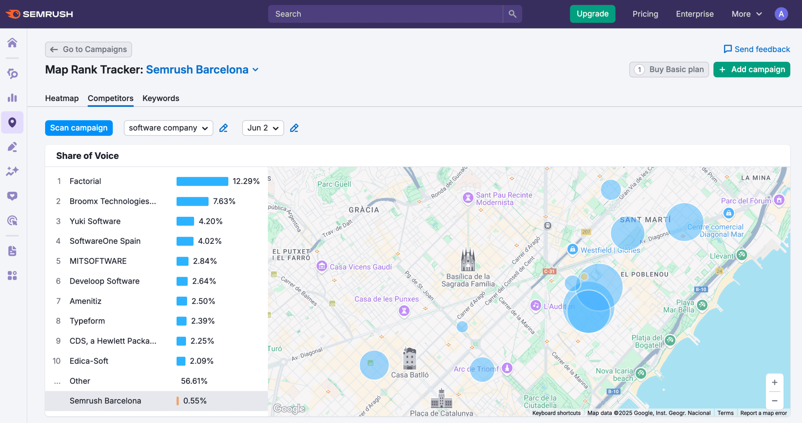The width and height of the screenshot is (802, 423).
Task: Open the Content pencil icon in sidebar
Action: pos(12,147)
